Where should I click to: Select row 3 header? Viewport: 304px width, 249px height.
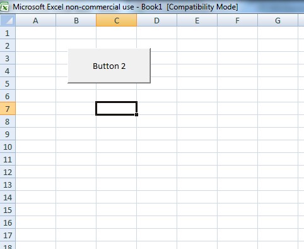(x=8, y=58)
